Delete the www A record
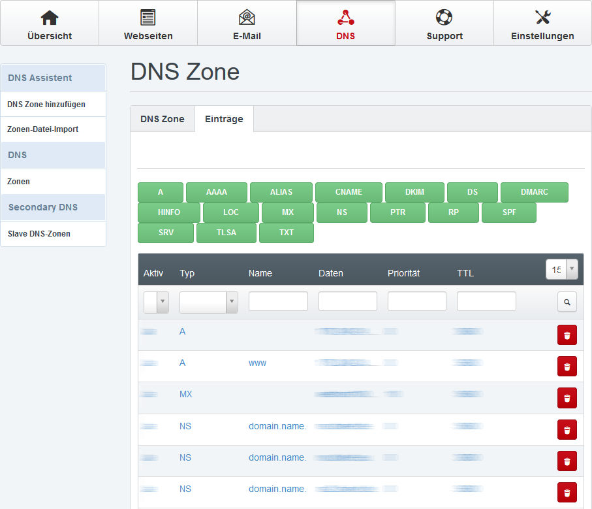The height and width of the screenshot is (509, 592). (x=567, y=367)
